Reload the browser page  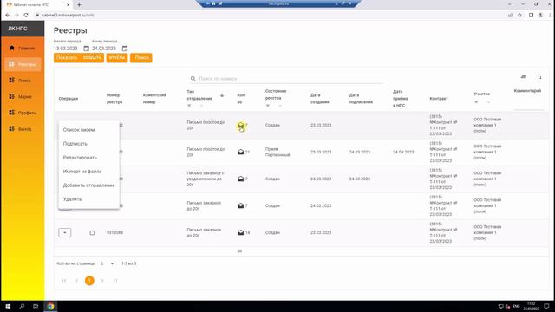(26, 16)
